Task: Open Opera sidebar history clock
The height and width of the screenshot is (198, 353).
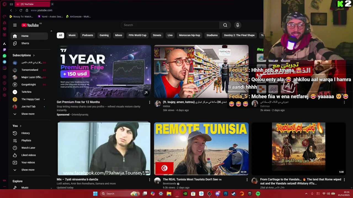Action: (4, 83)
